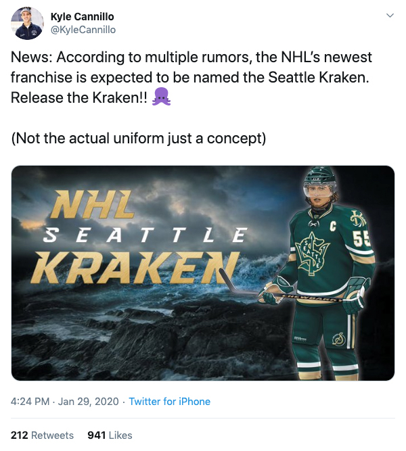Open the @KyleCannillo handle link
The height and width of the screenshot is (451, 406).
pyautogui.click(x=83, y=29)
